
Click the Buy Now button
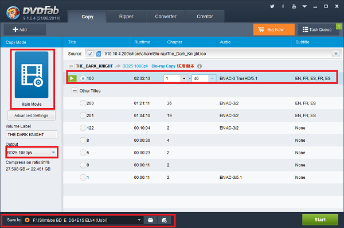pyautogui.click(x=274, y=30)
